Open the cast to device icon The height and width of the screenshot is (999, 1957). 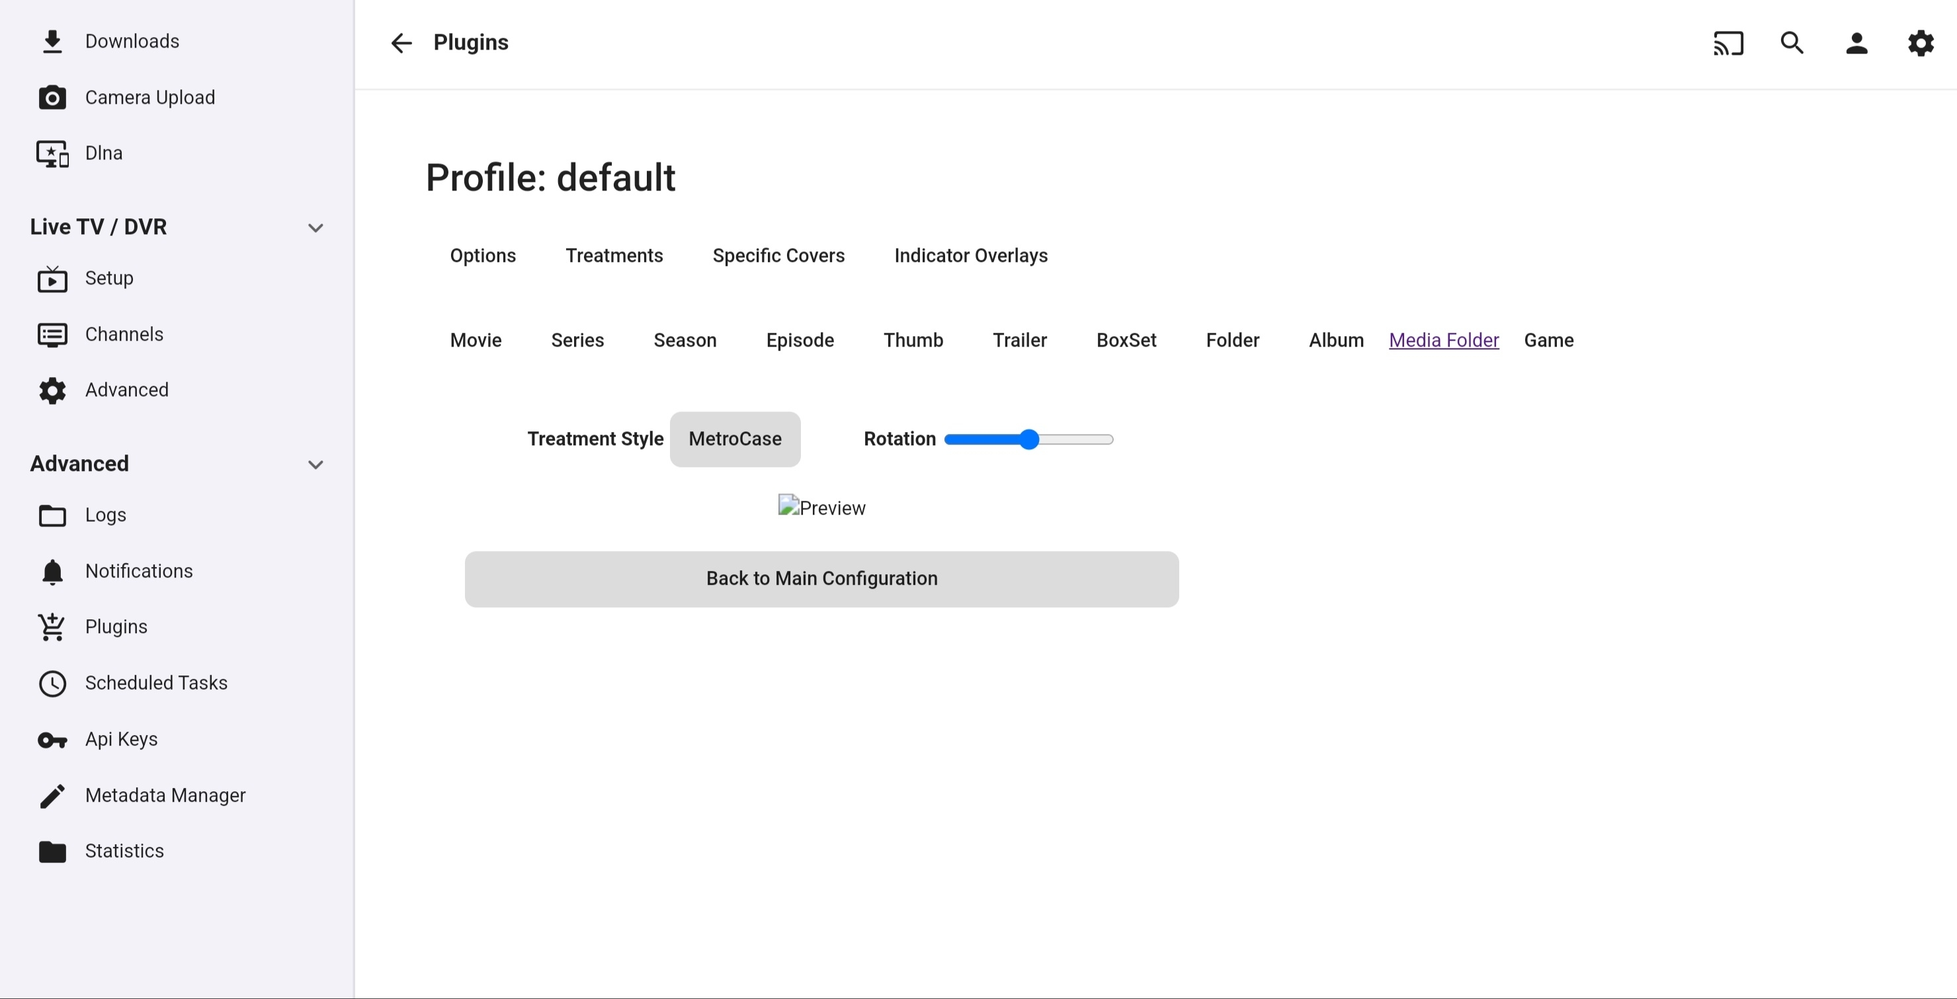(1728, 43)
